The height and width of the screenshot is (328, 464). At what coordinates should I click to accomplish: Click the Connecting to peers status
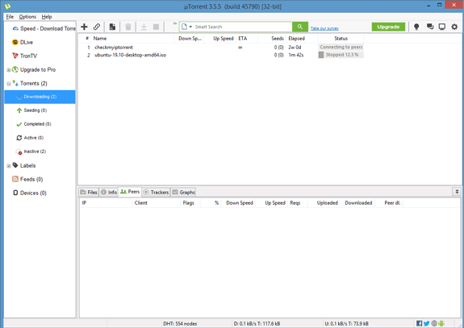341,47
